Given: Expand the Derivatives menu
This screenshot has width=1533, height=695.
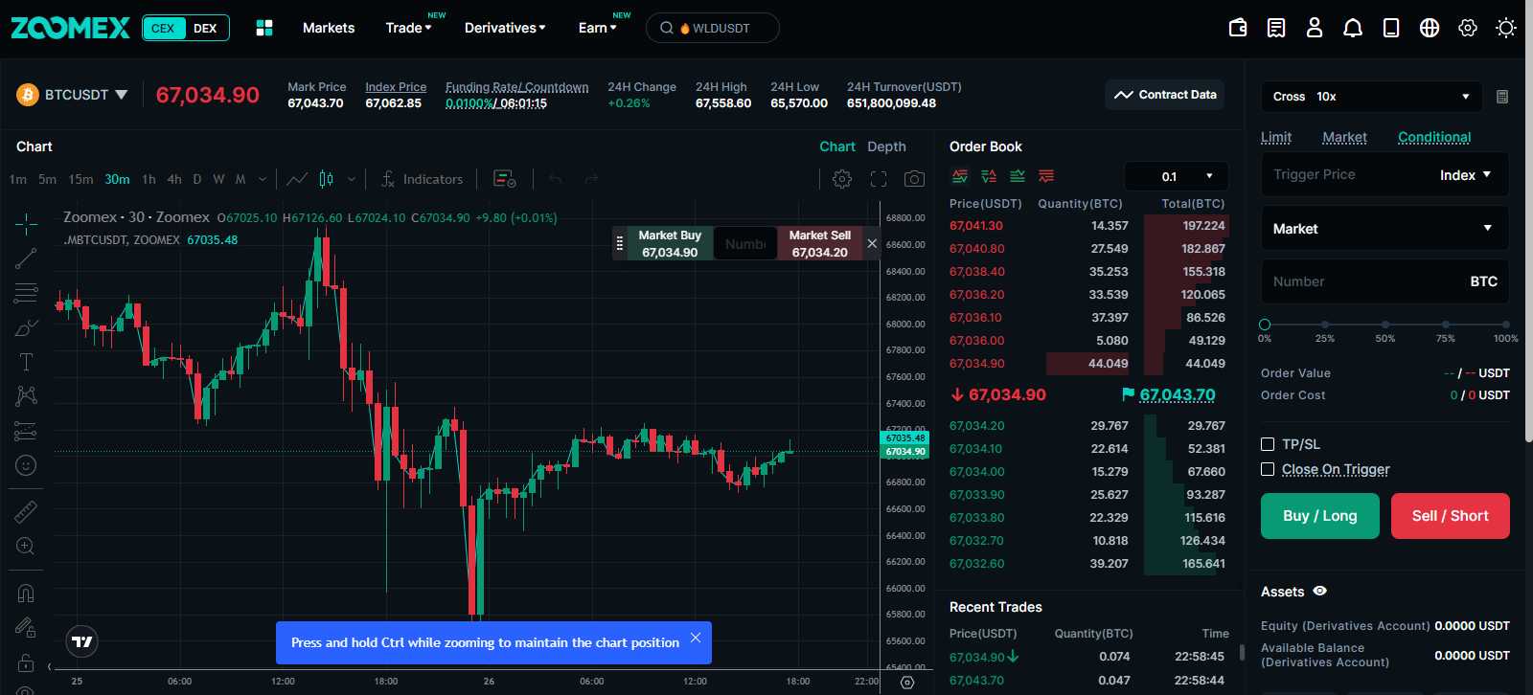Looking at the screenshot, I should pos(505,28).
